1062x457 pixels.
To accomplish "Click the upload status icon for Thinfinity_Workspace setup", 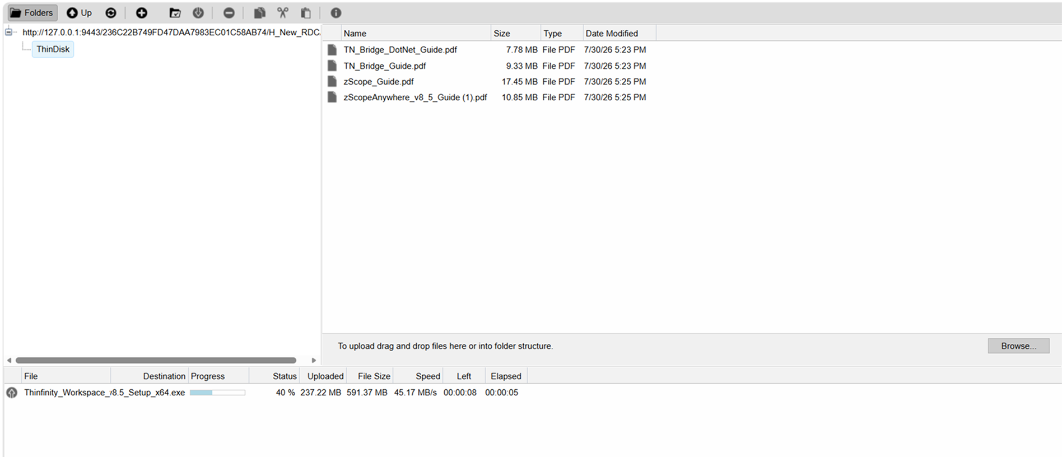I will tap(12, 393).
